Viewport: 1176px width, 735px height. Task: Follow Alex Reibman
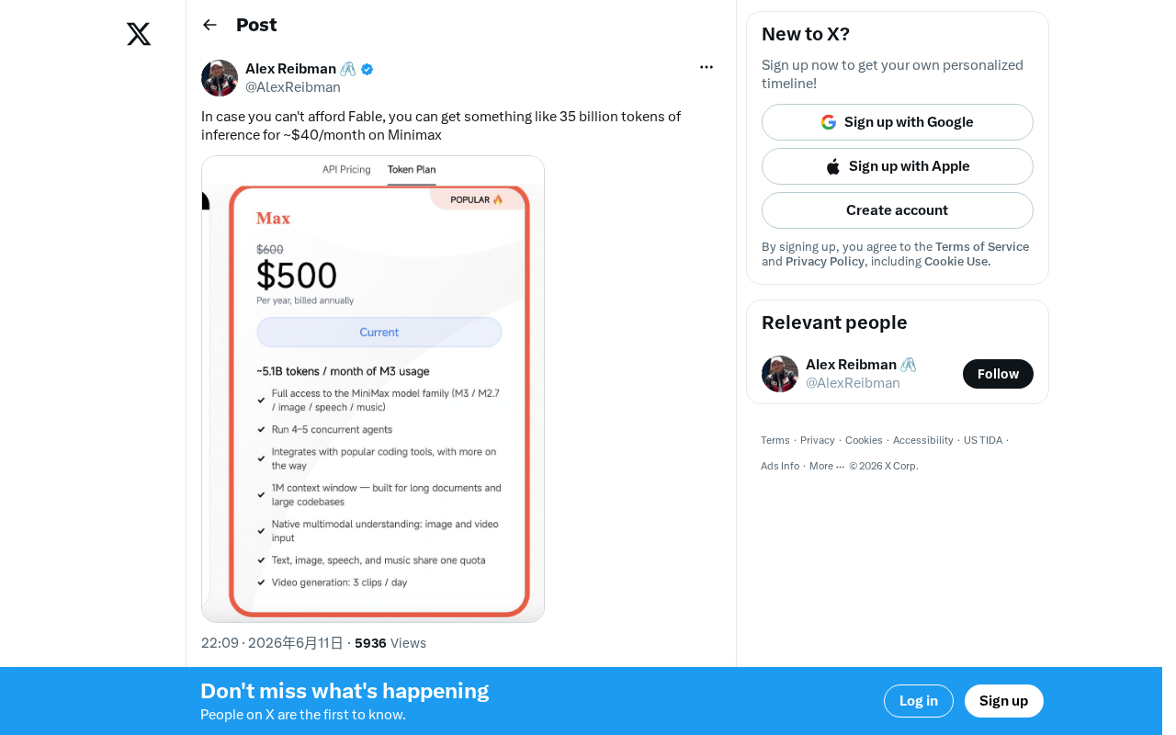(998, 374)
